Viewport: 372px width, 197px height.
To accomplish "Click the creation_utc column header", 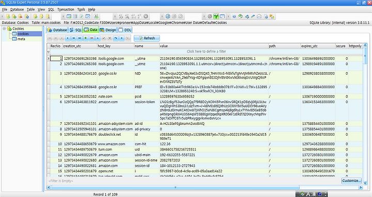I will point(80,46).
